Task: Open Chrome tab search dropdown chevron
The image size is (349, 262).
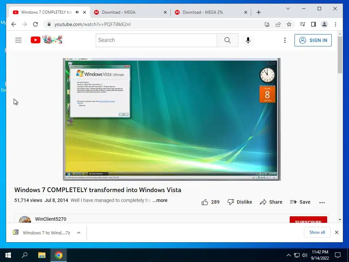Action: [x=288, y=9]
